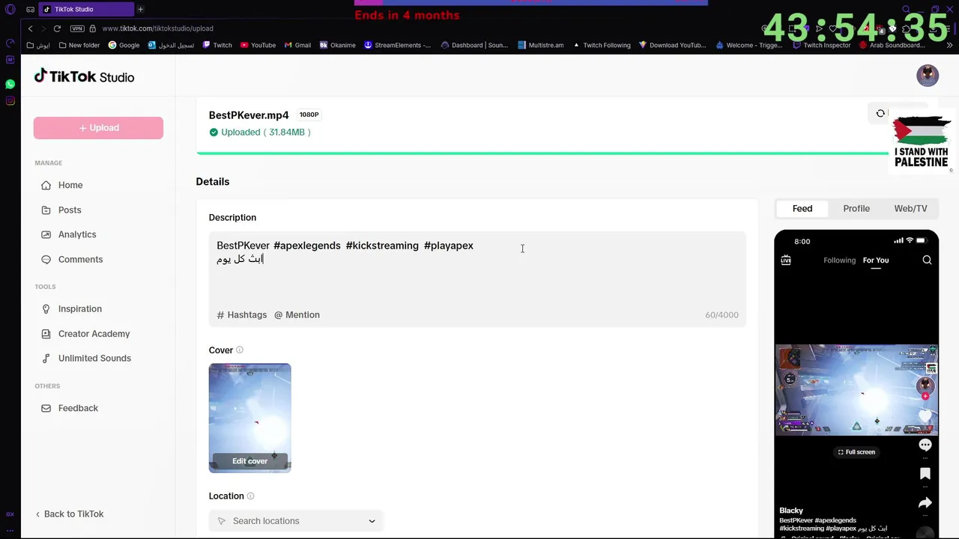Click the Comments speech bubble icon
This screenshot has width=959, height=539.
coord(46,259)
